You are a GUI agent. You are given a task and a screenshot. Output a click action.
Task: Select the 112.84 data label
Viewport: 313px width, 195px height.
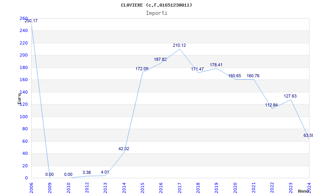coord(271,105)
